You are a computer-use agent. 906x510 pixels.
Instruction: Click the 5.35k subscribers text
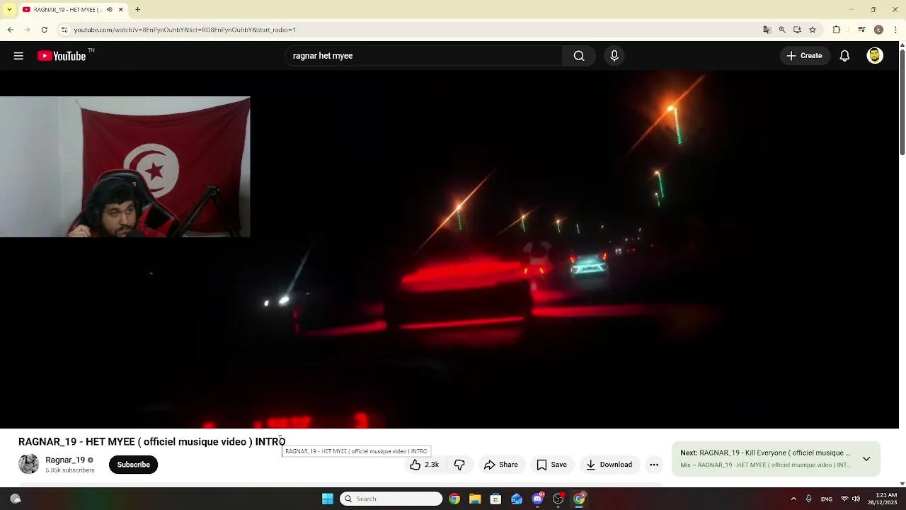click(x=70, y=470)
